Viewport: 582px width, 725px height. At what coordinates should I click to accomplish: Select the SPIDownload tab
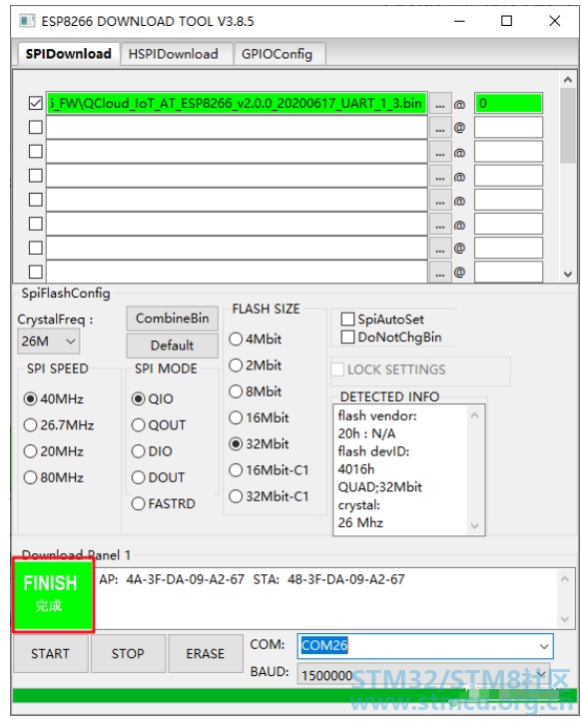coord(69,54)
